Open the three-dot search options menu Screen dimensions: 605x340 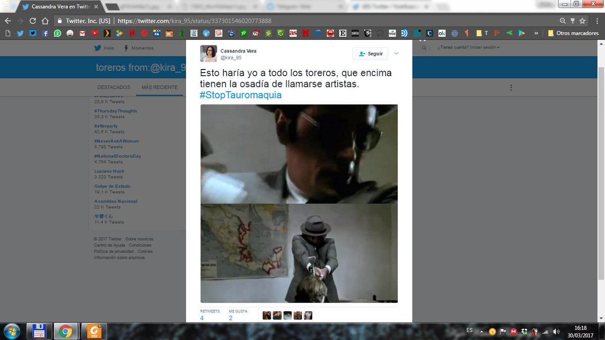(511, 87)
